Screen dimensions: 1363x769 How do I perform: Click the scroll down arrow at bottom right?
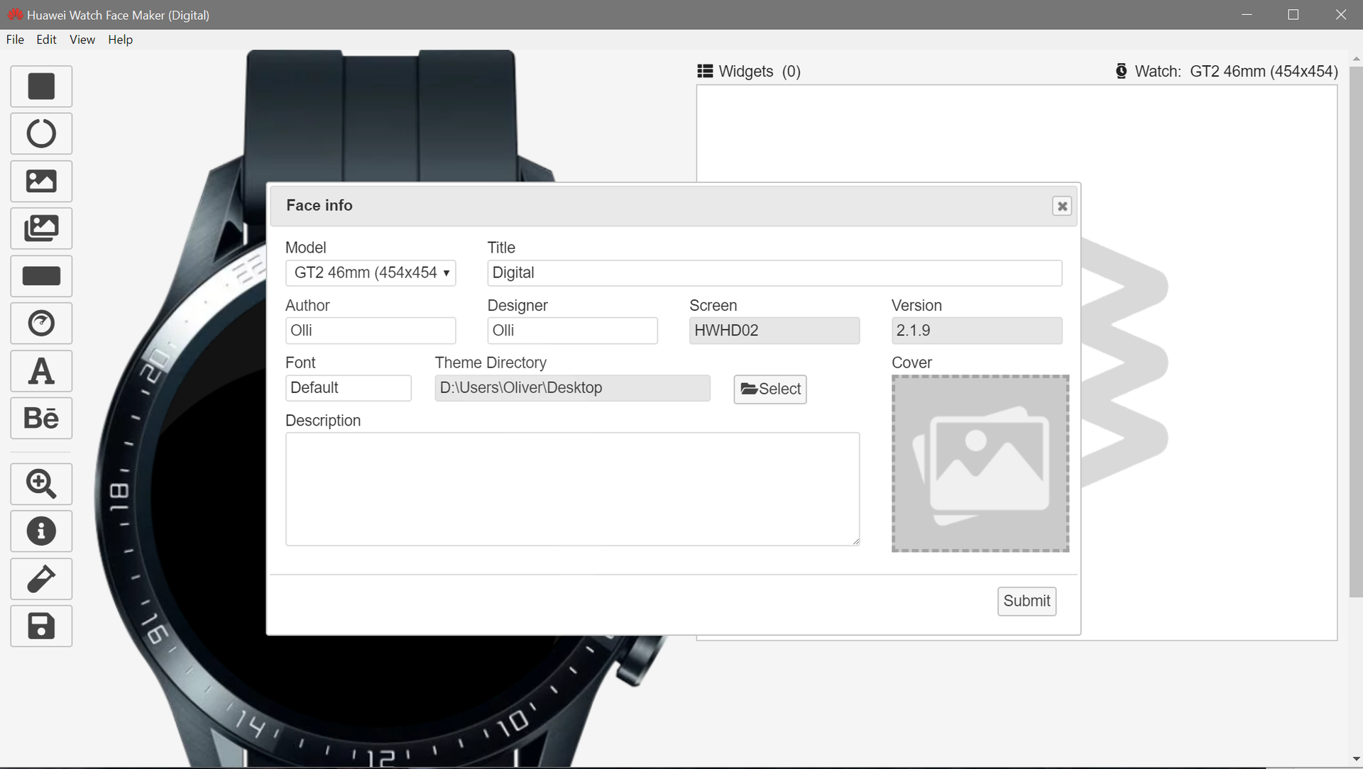coord(1356,760)
